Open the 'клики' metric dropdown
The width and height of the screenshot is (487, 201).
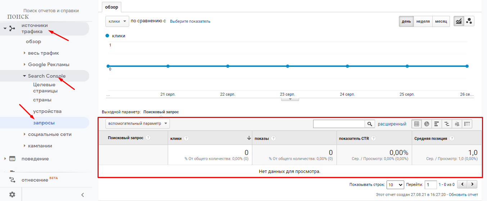(117, 21)
